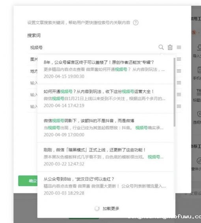Image resolution: width=201 pixels, height=223 pixels.
Task: Click excerpt 微信视频号自1月21日上线以来
Action: click(104, 99)
